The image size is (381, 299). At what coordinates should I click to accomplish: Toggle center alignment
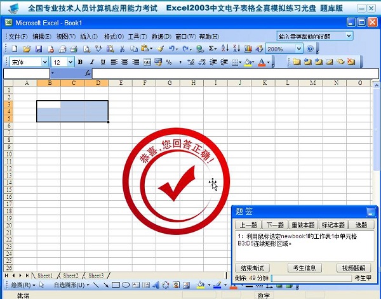(125, 62)
